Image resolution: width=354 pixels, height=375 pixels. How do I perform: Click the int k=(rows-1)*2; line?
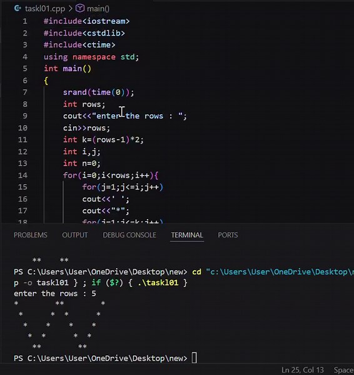pos(103,139)
